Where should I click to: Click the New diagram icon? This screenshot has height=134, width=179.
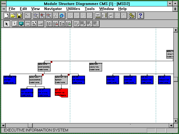[x=7, y=16]
